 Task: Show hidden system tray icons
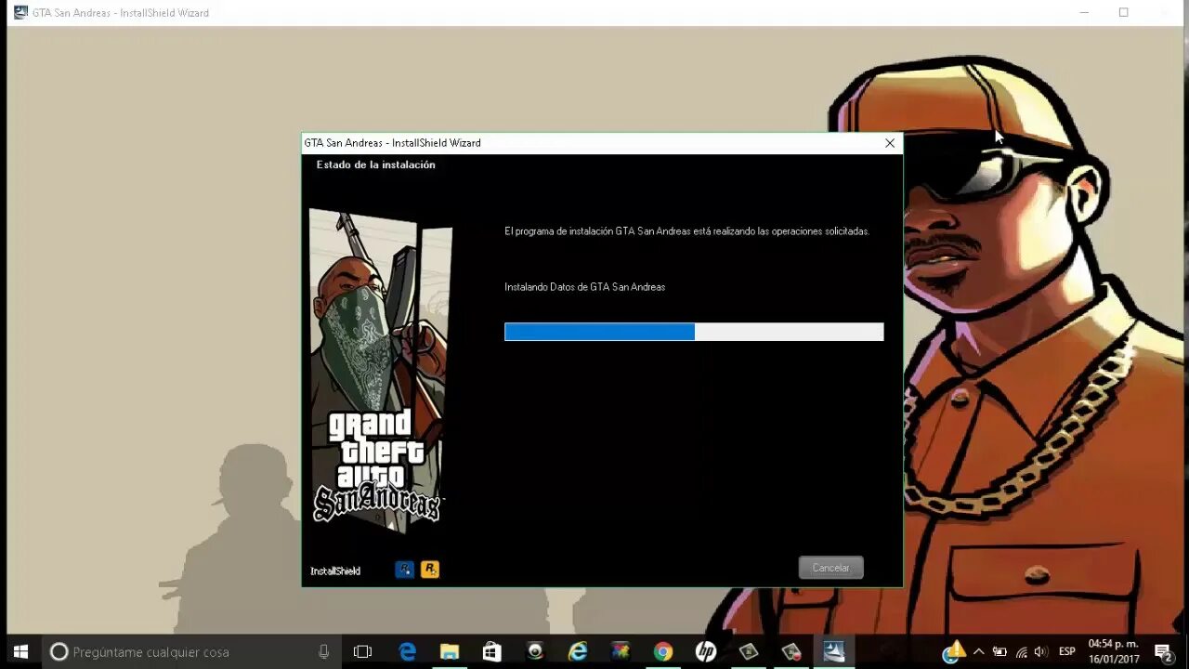pyautogui.click(x=978, y=651)
